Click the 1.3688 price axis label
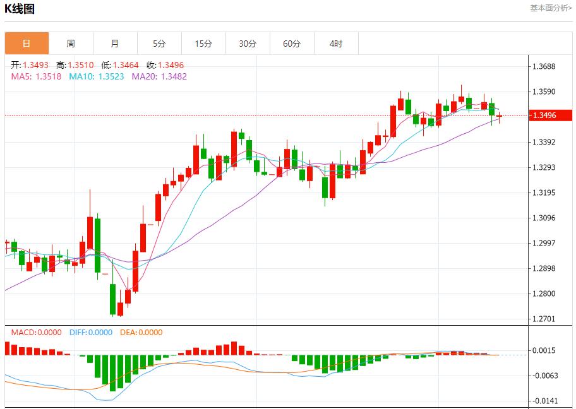This screenshot has width=576, height=409. 546,67
